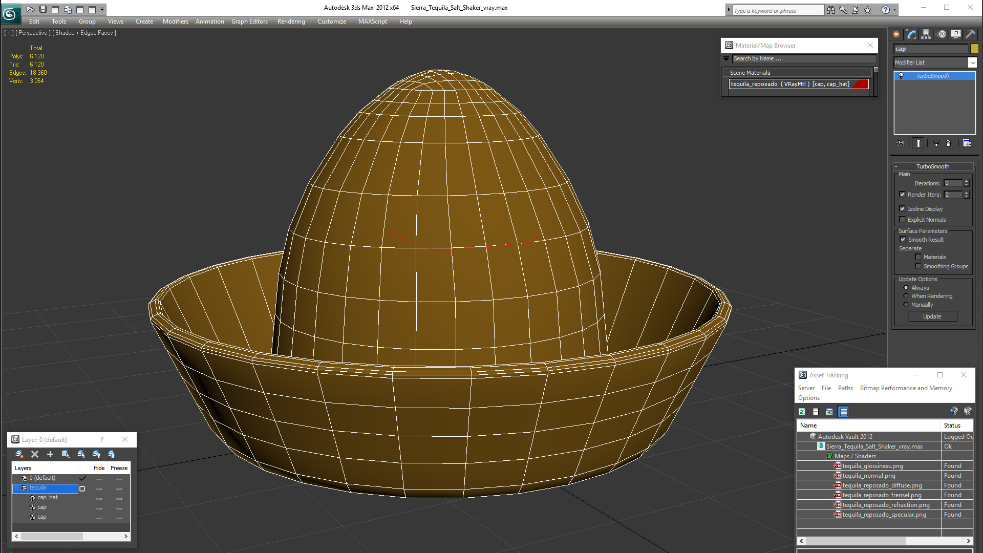Image resolution: width=983 pixels, height=553 pixels.
Task: Open the Rendering menu
Action: tap(291, 22)
